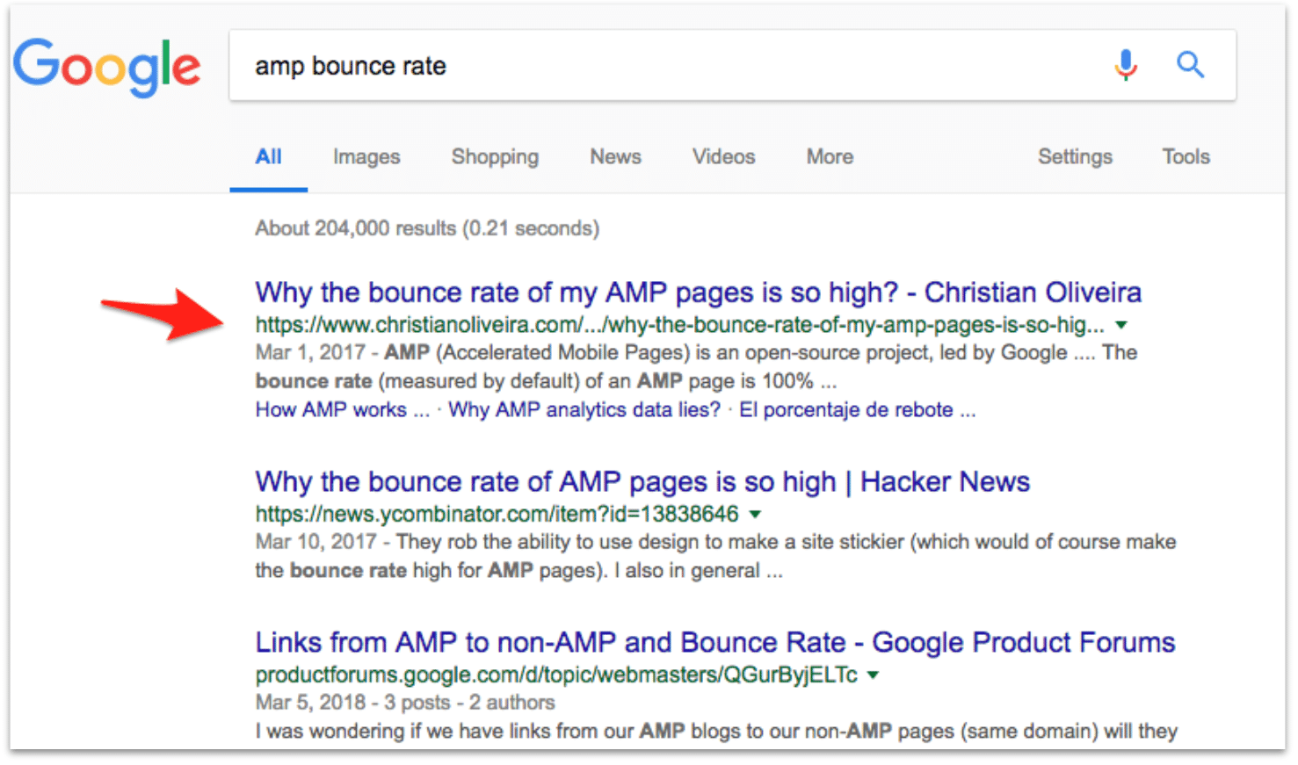Screen dimensions: 1298x765
Task: Click 'Mar 5, 2018 - 3 posts - 2 authors' text
Action: click(x=405, y=703)
